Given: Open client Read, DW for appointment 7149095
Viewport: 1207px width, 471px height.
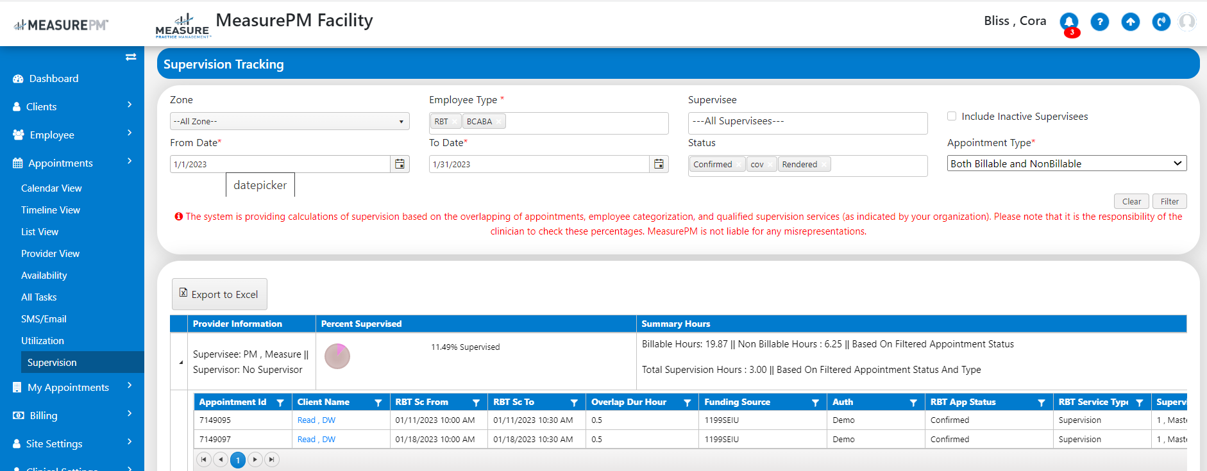Looking at the screenshot, I should coord(316,420).
